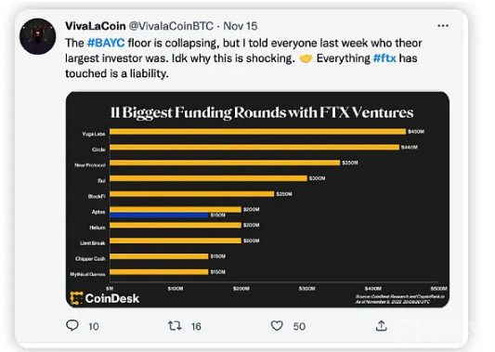Click the like count 50
The image size is (495, 352).
tap(299, 326)
